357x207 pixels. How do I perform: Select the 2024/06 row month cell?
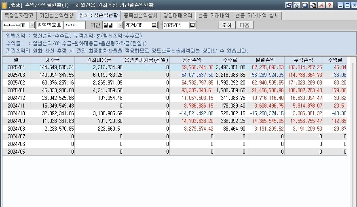click(x=16, y=144)
